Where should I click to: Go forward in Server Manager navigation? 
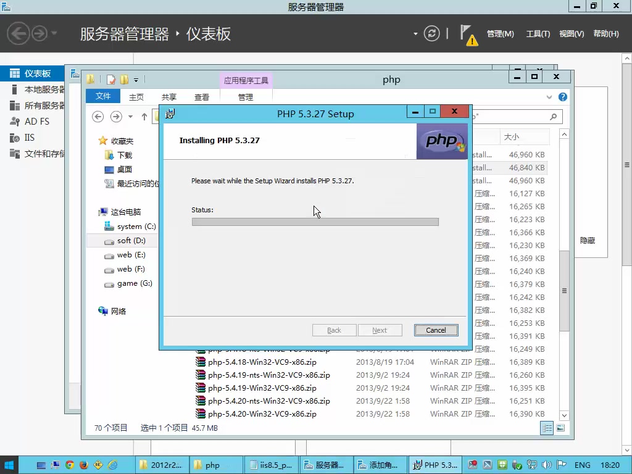[39, 33]
